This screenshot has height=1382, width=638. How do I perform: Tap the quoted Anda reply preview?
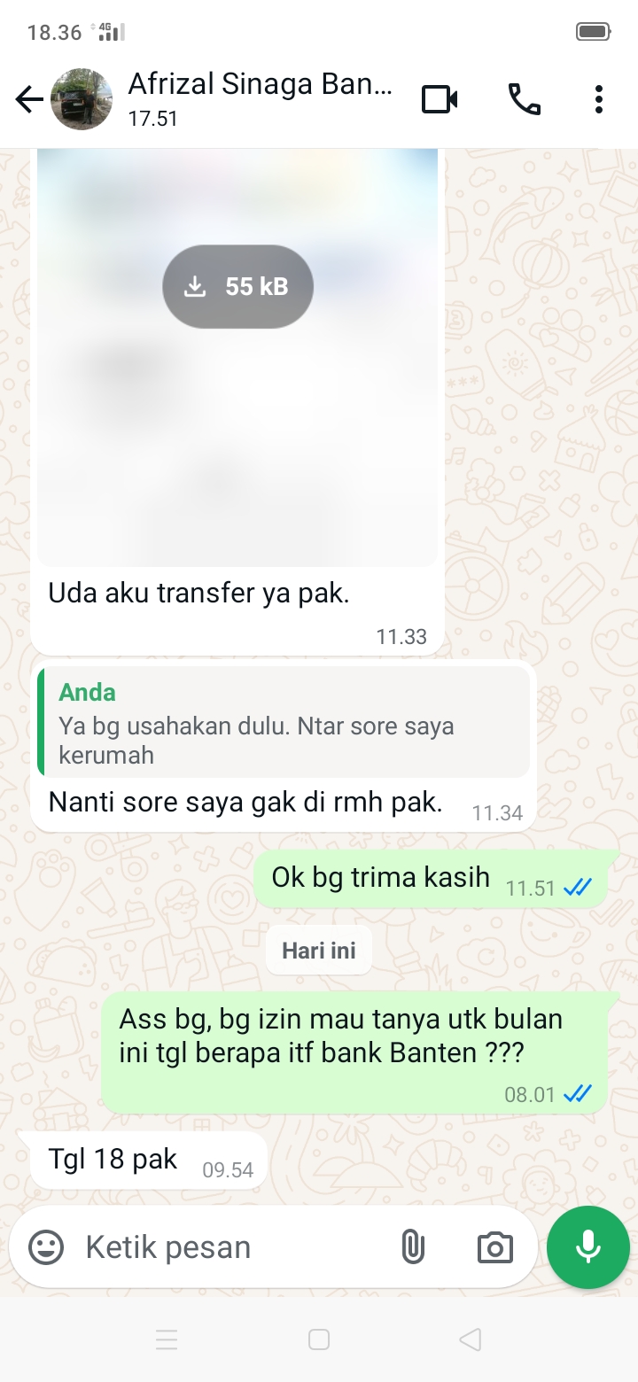coord(284,723)
